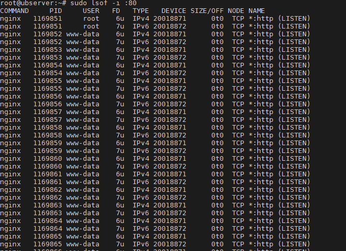Click the typed command 'sudo lsof -i :80'
This screenshot has height=251, width=346.
tap(103, 3)
